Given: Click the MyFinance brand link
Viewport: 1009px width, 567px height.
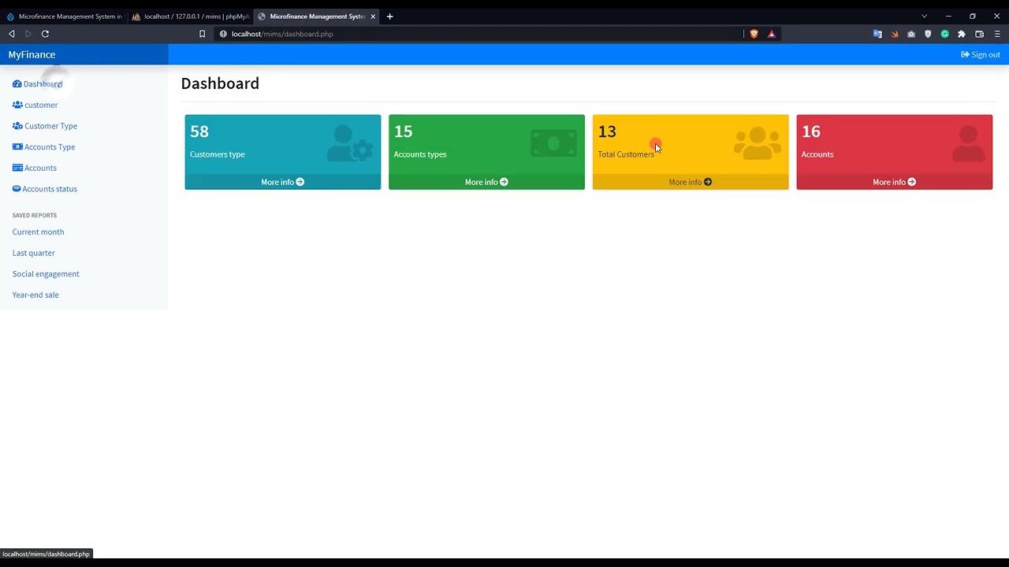Looking at the screenshot, I should (32, 54).
